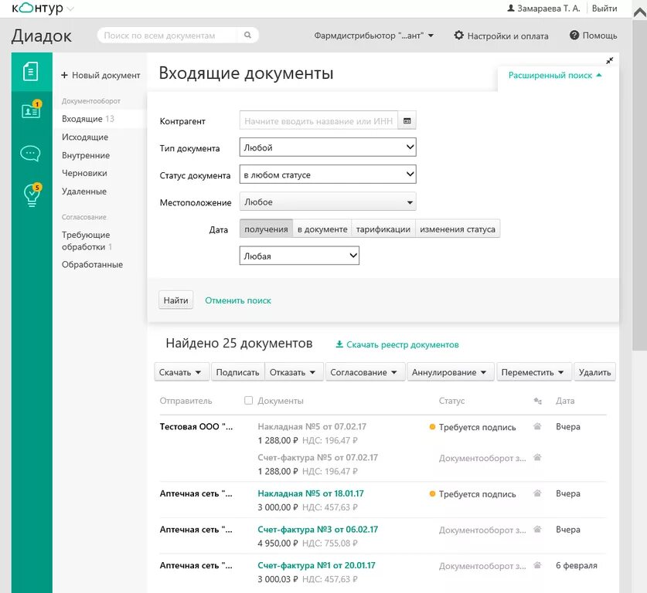The height and width of the screenshot is (593, 647).
Task: Open document Накладная №5 от 07.02.17
Action: [x=312, y=426]
